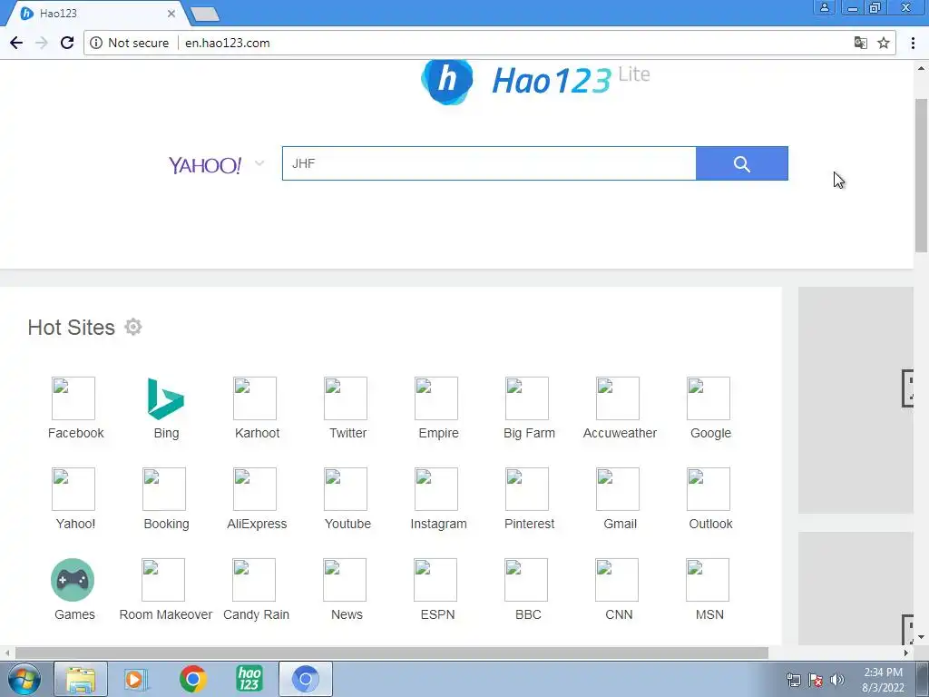
Task: Open File Explorer from taskbar
Action: click(x=81, y=679)
